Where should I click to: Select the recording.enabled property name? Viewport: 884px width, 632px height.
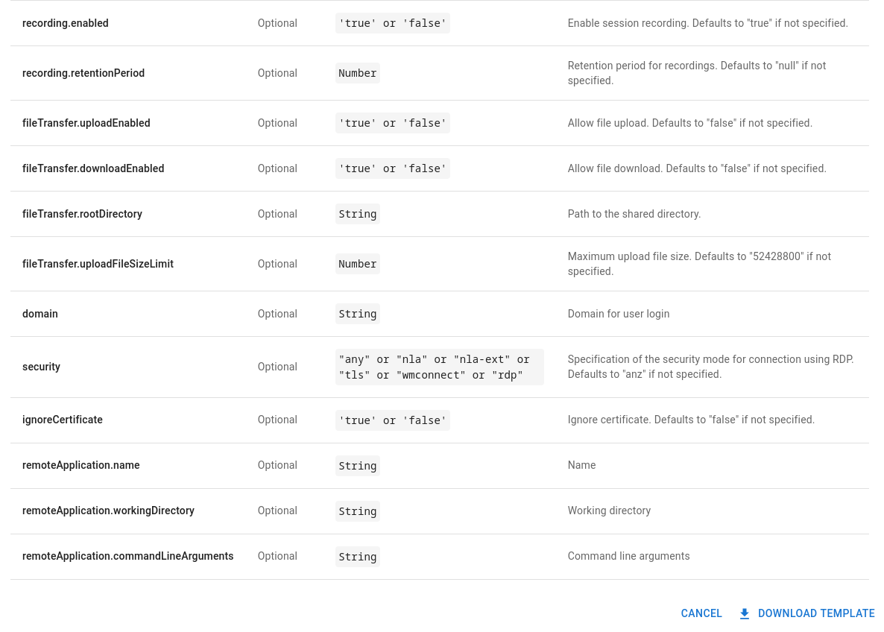coord(66,23)
